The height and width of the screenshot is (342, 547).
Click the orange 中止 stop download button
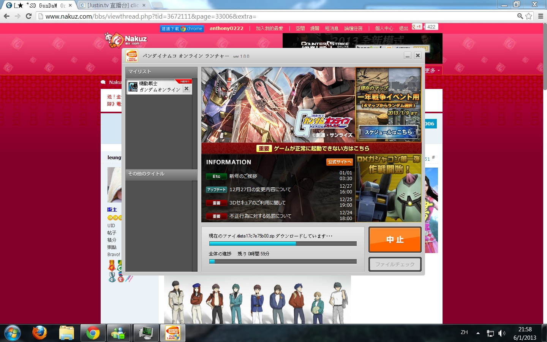coord(395,239)
